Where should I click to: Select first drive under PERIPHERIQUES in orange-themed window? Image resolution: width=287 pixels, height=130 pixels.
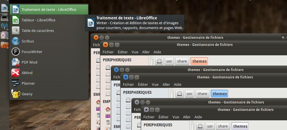coord(108,68)
